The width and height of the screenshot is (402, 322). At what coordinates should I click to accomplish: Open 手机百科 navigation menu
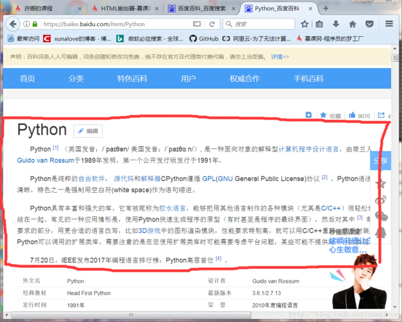308,79
